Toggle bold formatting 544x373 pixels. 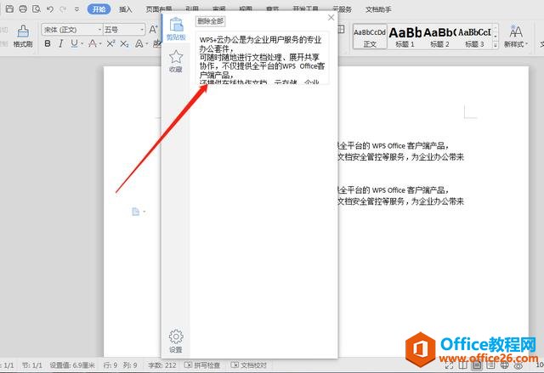click(48, 43)
